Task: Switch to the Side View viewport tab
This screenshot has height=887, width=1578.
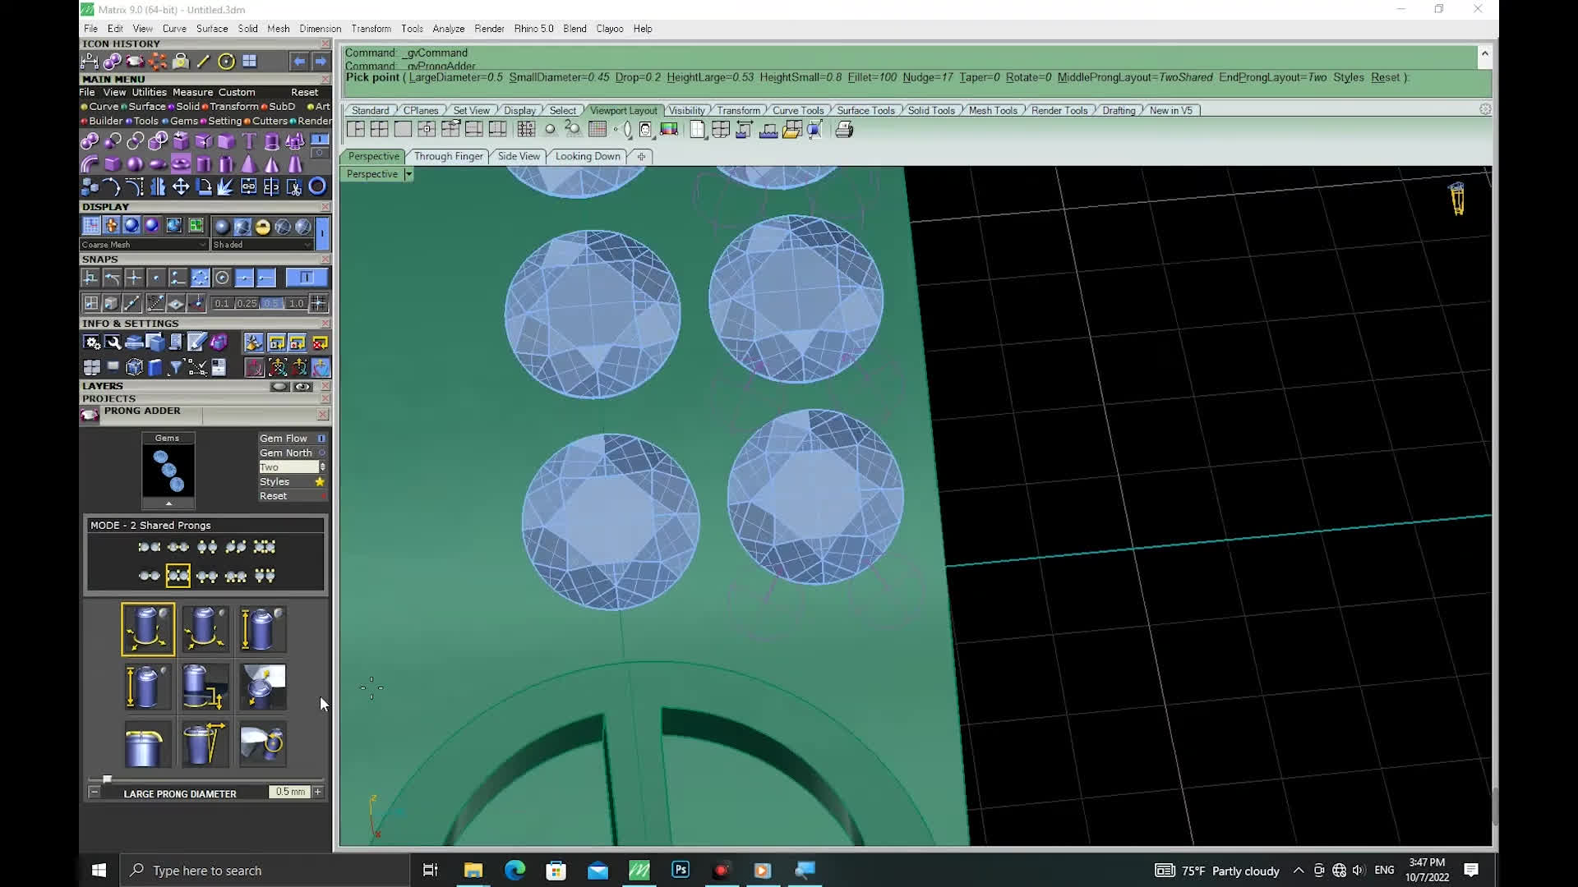Action: [x=519, y=156]
